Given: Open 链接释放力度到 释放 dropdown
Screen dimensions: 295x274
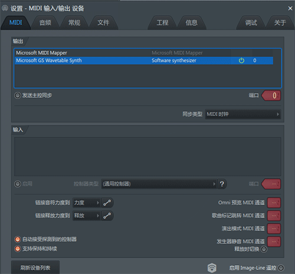Looking at the screenshot, I should 87,216.
